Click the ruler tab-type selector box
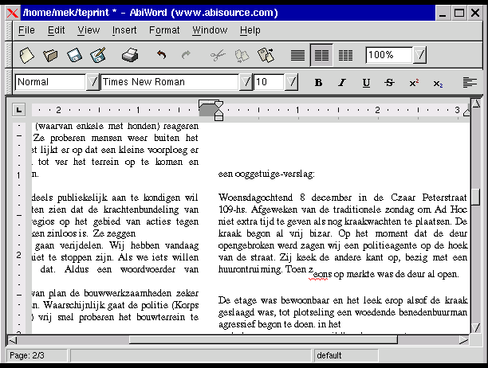The image size is (488, 368). tap(19, 109)
